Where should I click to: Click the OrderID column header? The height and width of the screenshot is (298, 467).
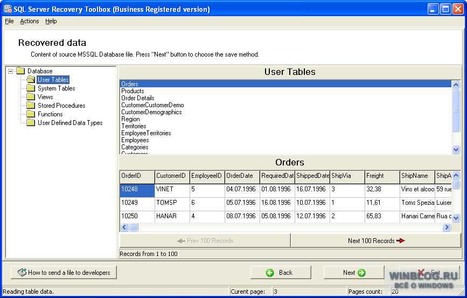pyautogui.click(x=137, y=177)
